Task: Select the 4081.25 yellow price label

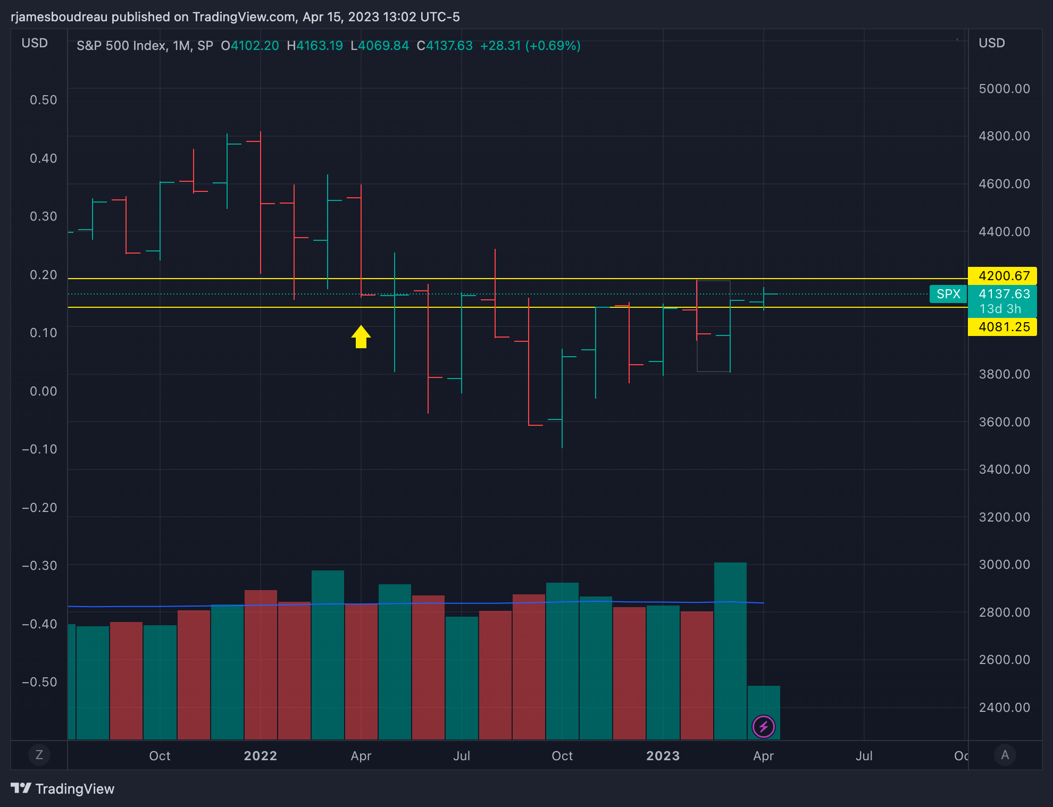Action: pyautogui.click(x=1002, y=327)
